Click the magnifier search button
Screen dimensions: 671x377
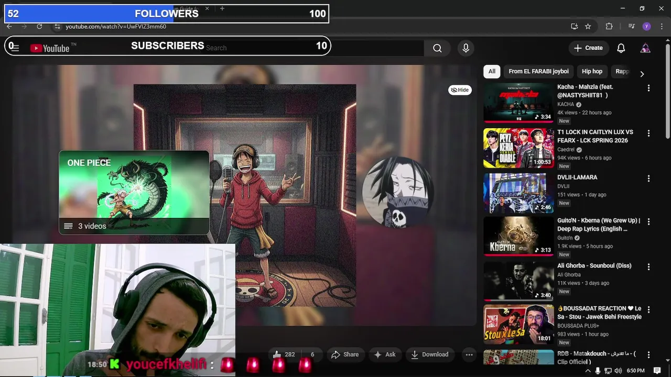coord(437,48)
